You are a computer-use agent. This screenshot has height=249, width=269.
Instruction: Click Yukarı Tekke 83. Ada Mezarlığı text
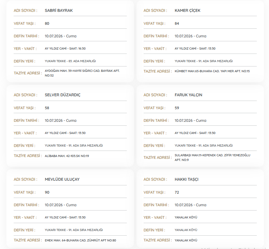click(70, 61)
